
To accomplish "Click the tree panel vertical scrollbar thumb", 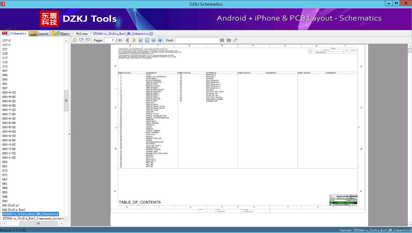I will [x=66, y=101].
